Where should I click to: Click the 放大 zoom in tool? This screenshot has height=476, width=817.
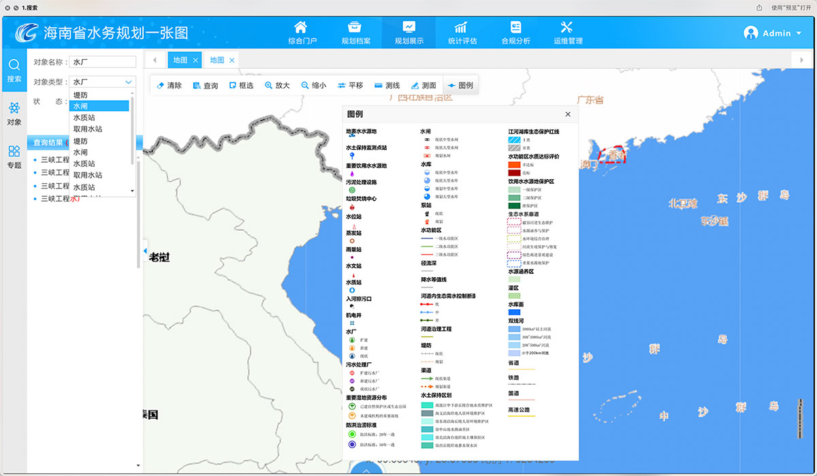pos(277,86)
